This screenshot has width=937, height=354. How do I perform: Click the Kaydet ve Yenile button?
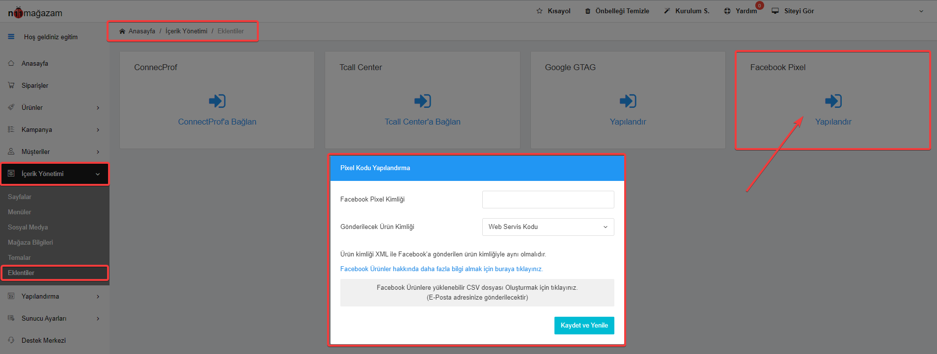click(x=584, y=326)
